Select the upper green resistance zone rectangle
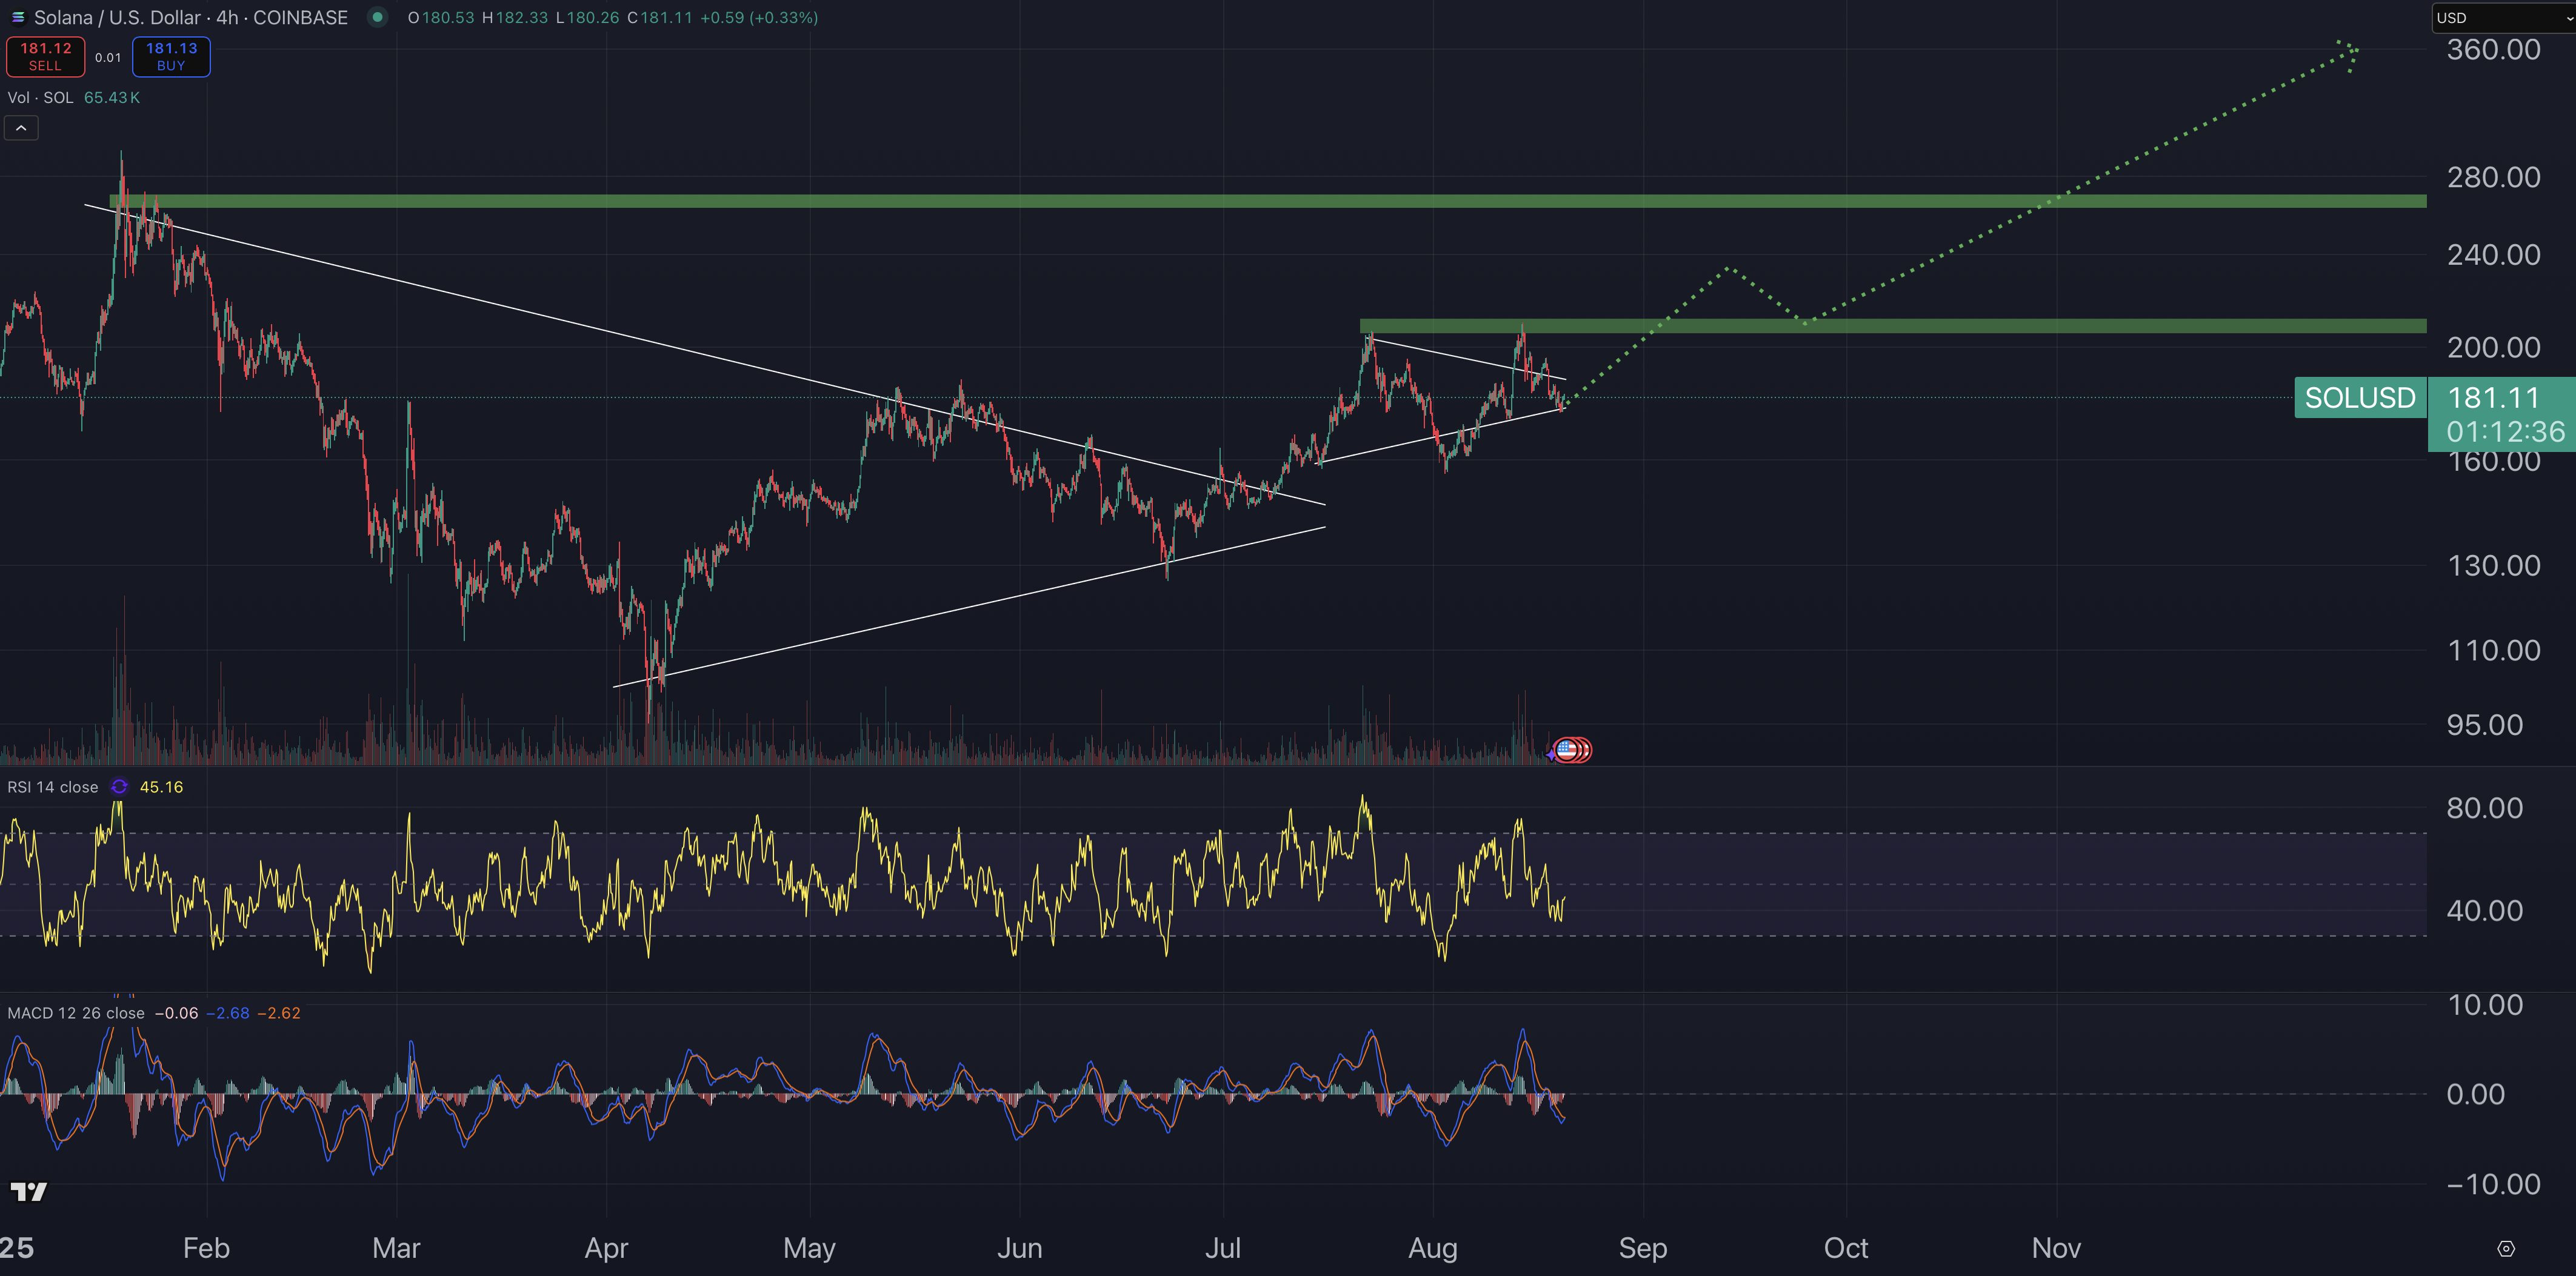 click(x=1268, y=201)
